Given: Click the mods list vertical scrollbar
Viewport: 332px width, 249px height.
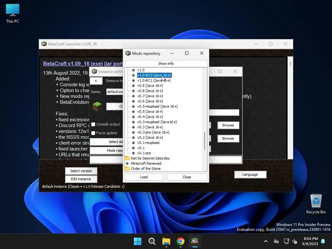Looking at the screenshot, I should 205,141.
